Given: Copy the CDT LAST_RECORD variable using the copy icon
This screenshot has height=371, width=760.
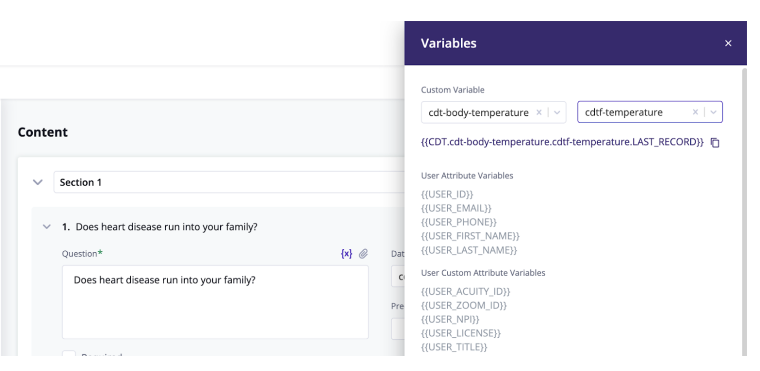Looking at the screenshot, I should [714, 142].
